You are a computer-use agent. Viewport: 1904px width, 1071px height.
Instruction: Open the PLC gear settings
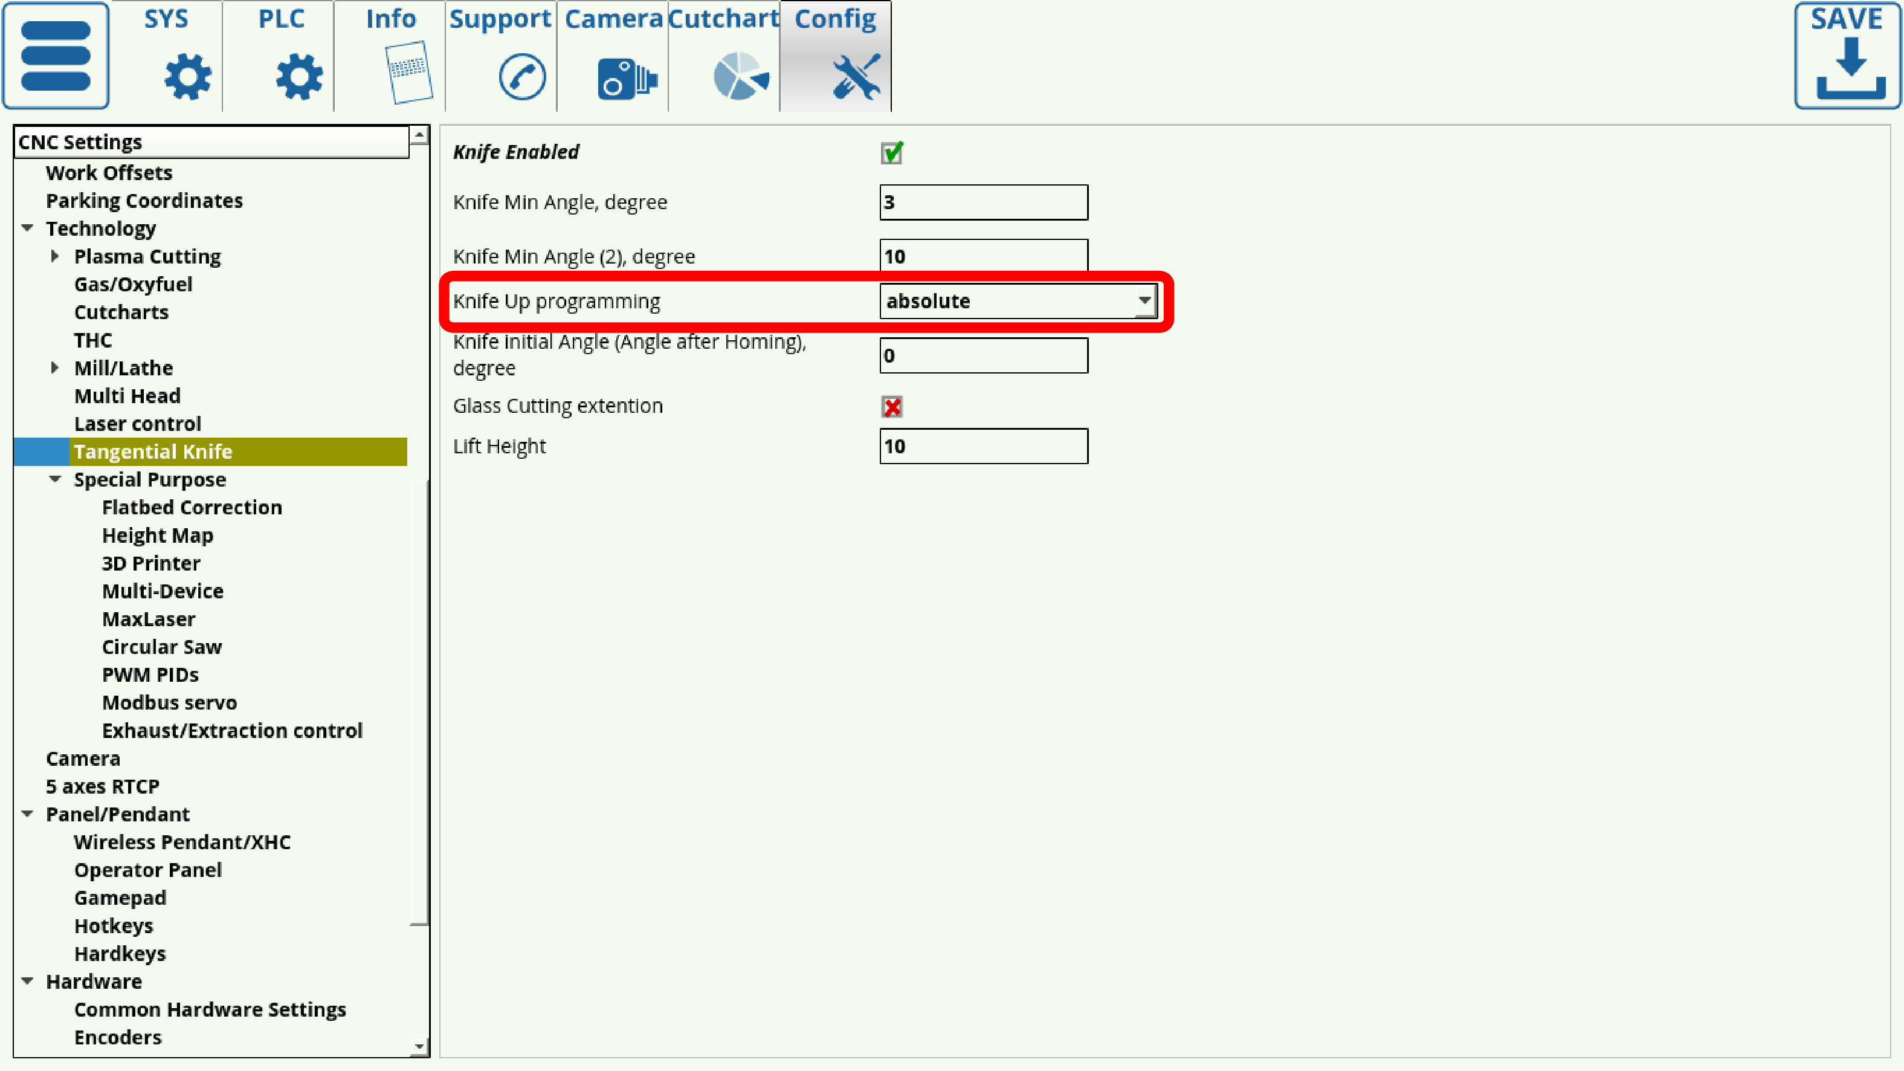click(299, 76)
